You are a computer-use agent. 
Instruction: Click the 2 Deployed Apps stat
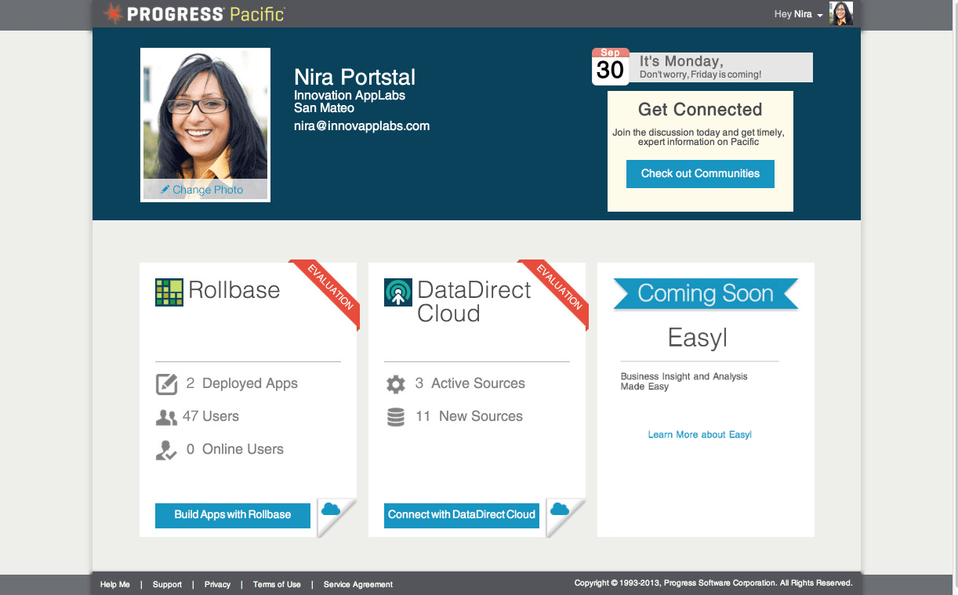click(242, 383)
